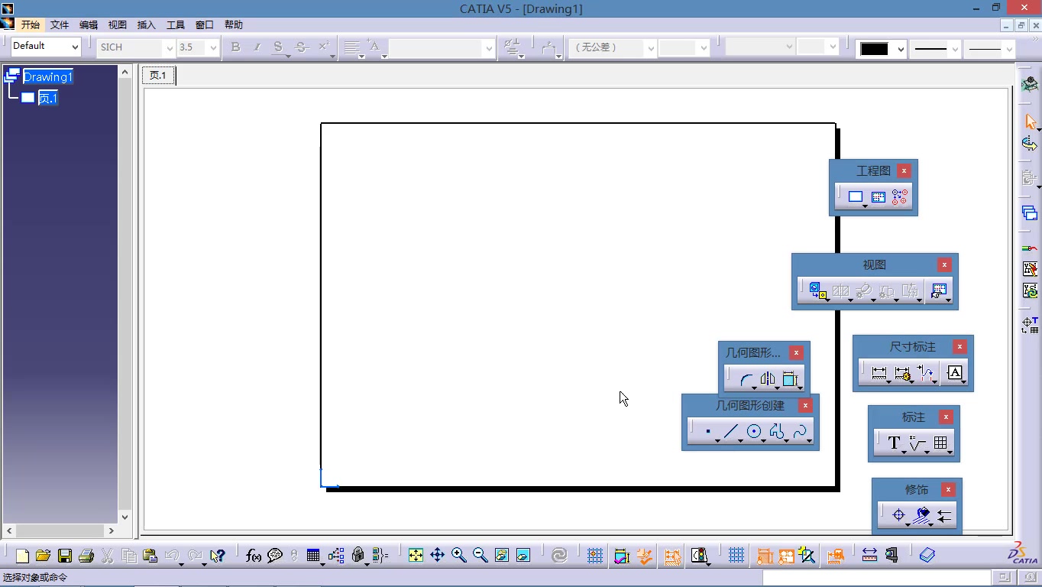
Task: Save the drawing with the floppy disk icon
Action: tap(65, 556)
